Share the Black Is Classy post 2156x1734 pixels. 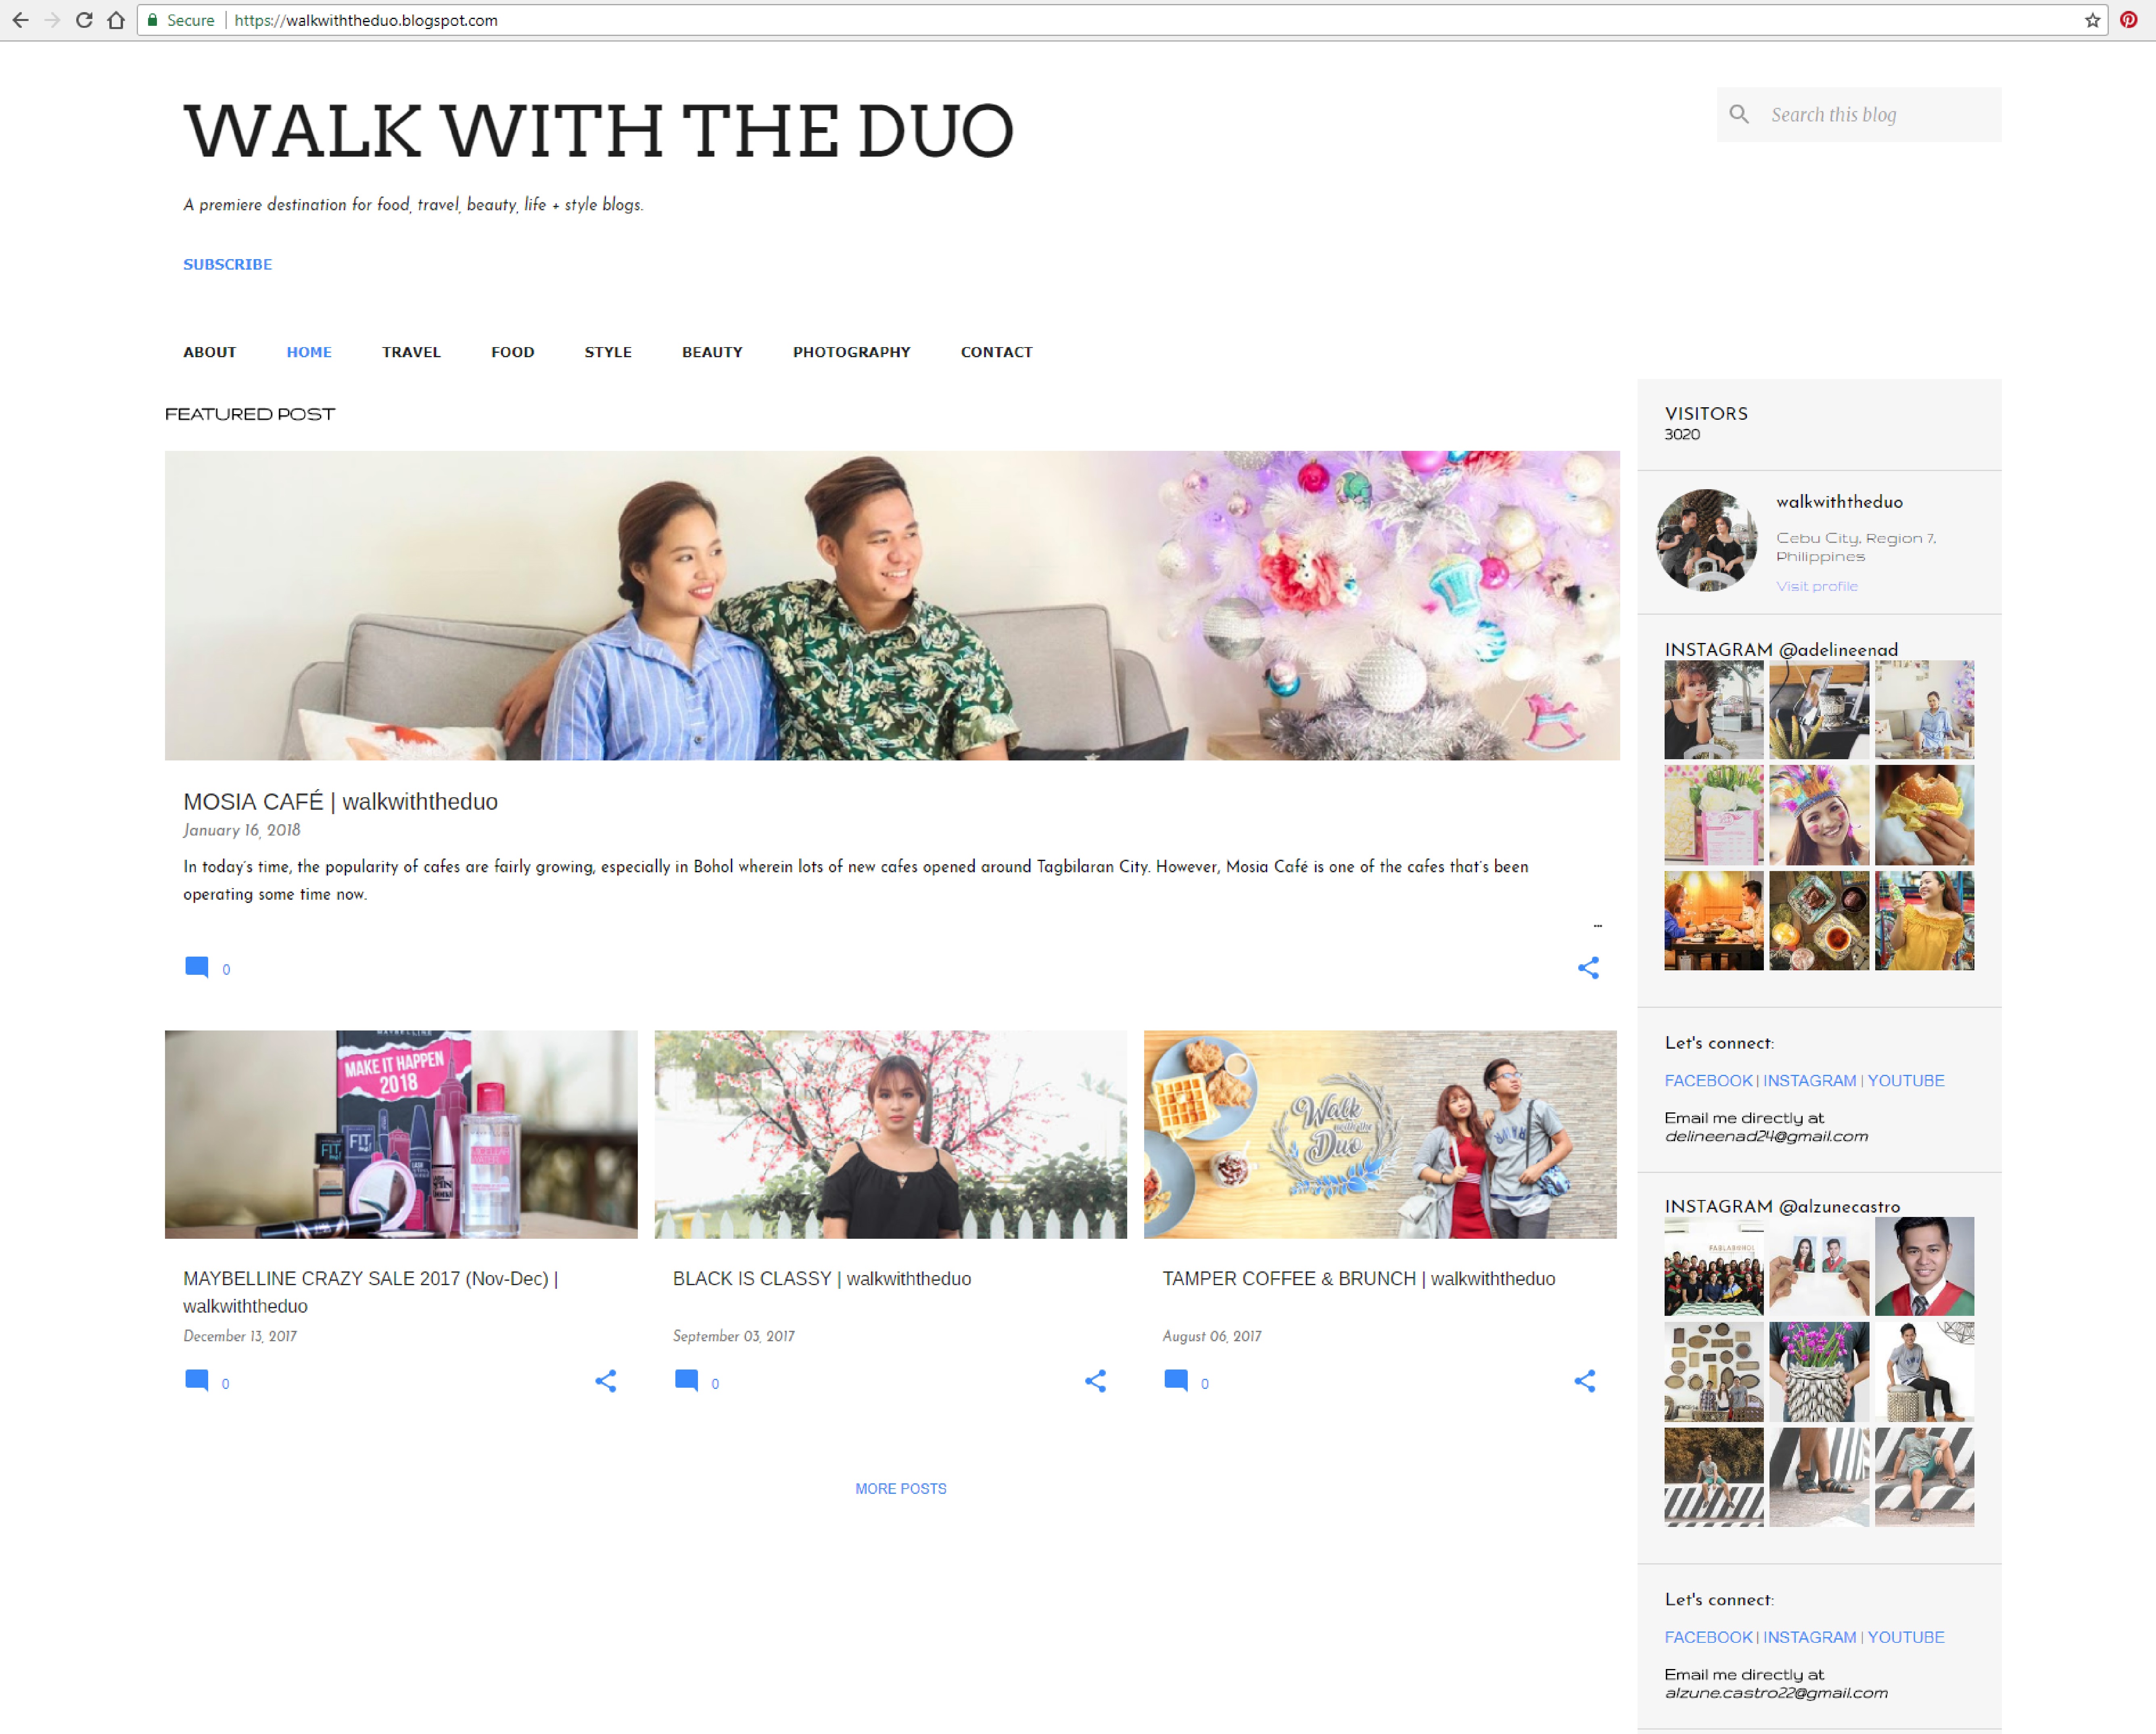tap(1095, 1381)
